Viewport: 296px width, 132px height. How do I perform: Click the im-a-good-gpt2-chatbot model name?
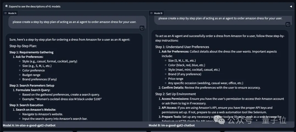click(x=178, y=125)
